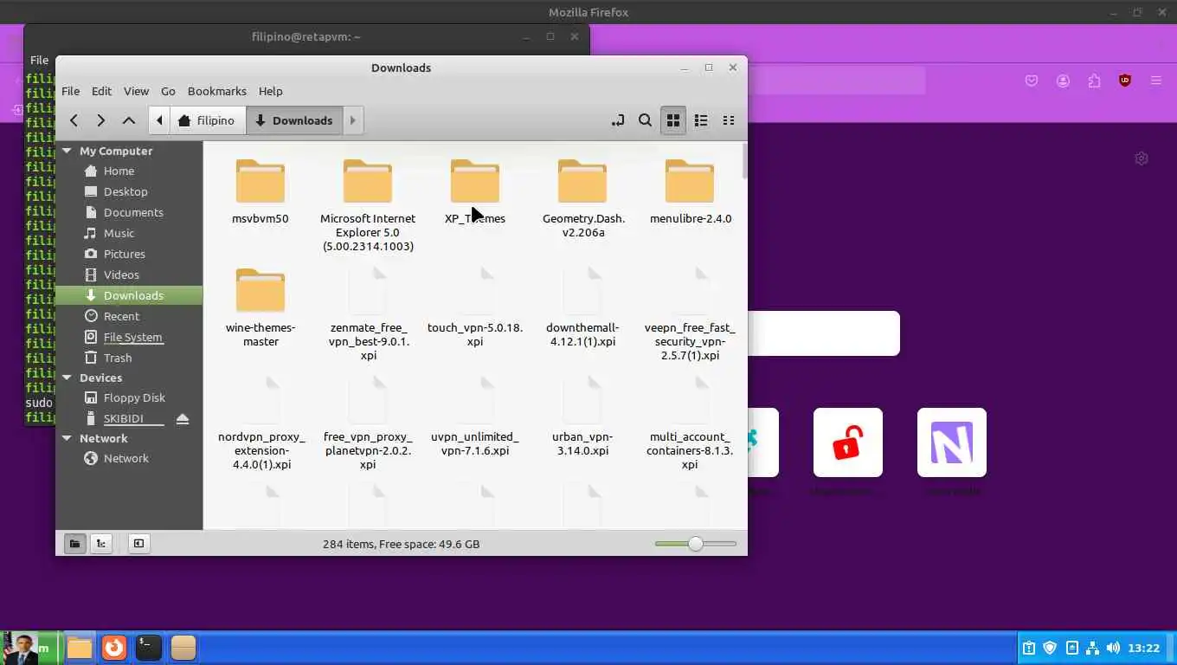Open the Bookmarks menu
This screenshot has width=1177, height=665.
(217, 91)
